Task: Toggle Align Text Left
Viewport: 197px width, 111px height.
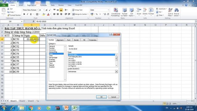Action: [54, 14]
